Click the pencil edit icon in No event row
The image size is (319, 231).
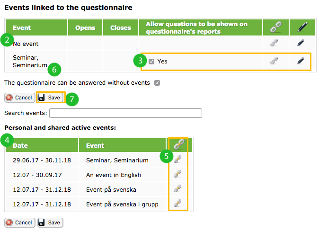(301, 43)
